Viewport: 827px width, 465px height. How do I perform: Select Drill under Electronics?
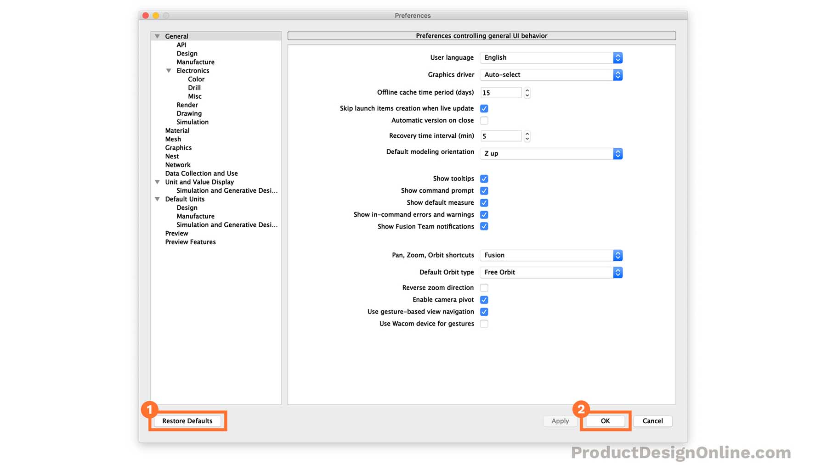click(194, 88)
